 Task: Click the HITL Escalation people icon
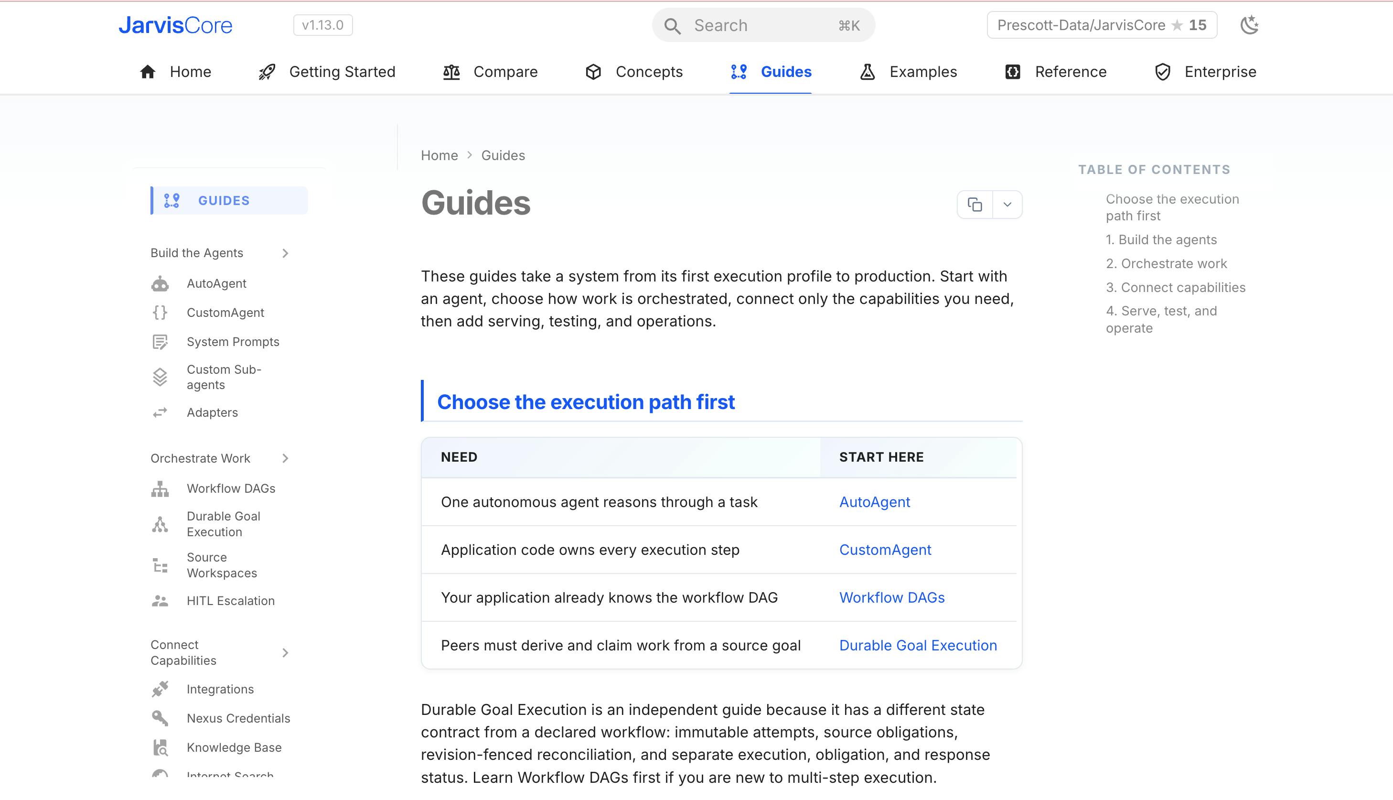pos(160,601)
